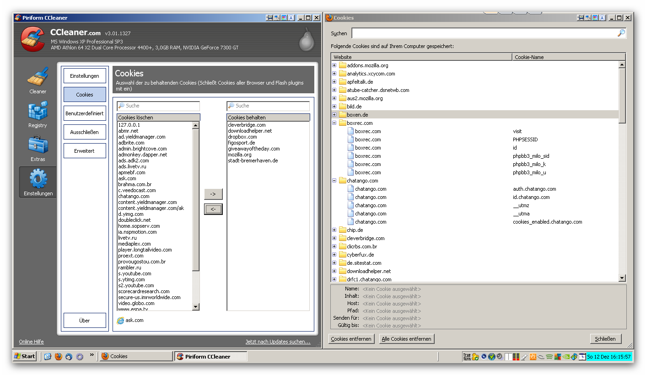Image resolution: width=646 pixels, height=375 pixels.
Task: Open the Ausschließen settings tab
Action: click(85, 132)
